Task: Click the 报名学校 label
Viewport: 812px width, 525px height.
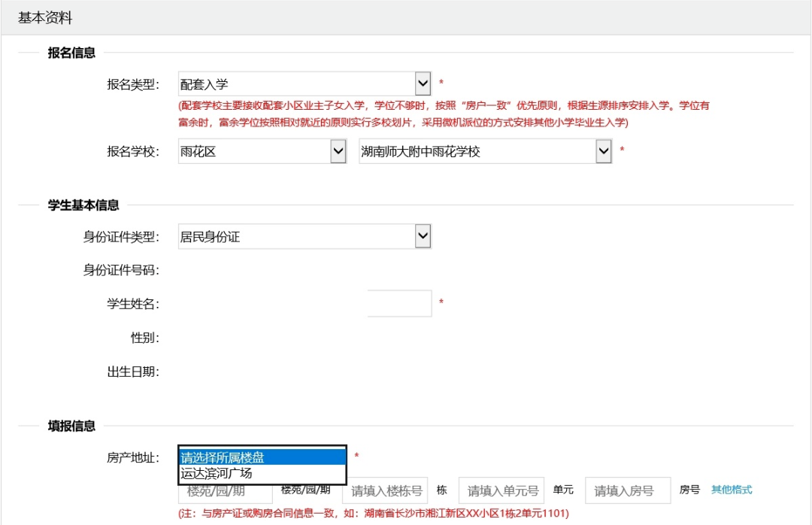Action: [x=133, y=151]
